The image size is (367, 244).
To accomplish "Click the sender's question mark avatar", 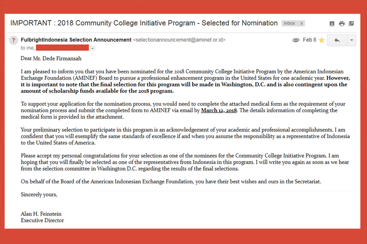I will 14,40.
